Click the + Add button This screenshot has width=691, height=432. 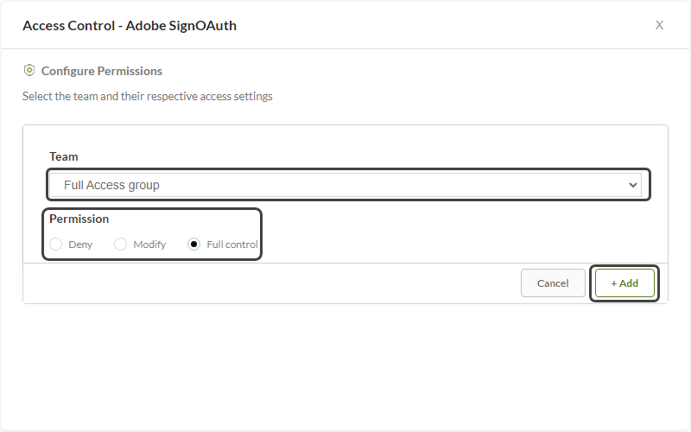[624, 283]
